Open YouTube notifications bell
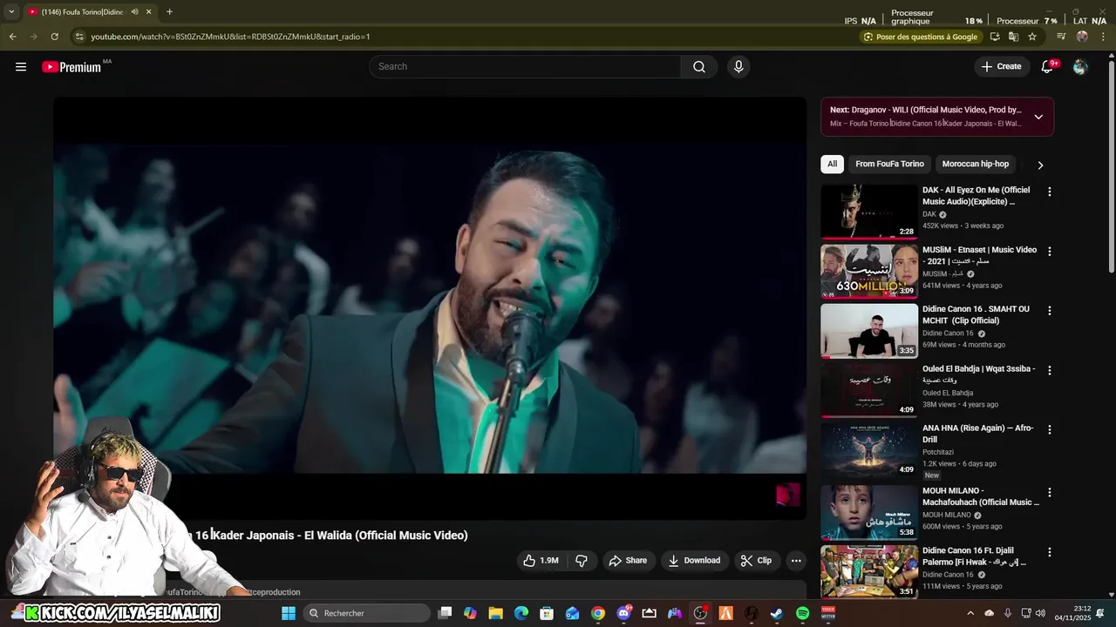This screenshot has width=1116, height=627. [1048, 67]
